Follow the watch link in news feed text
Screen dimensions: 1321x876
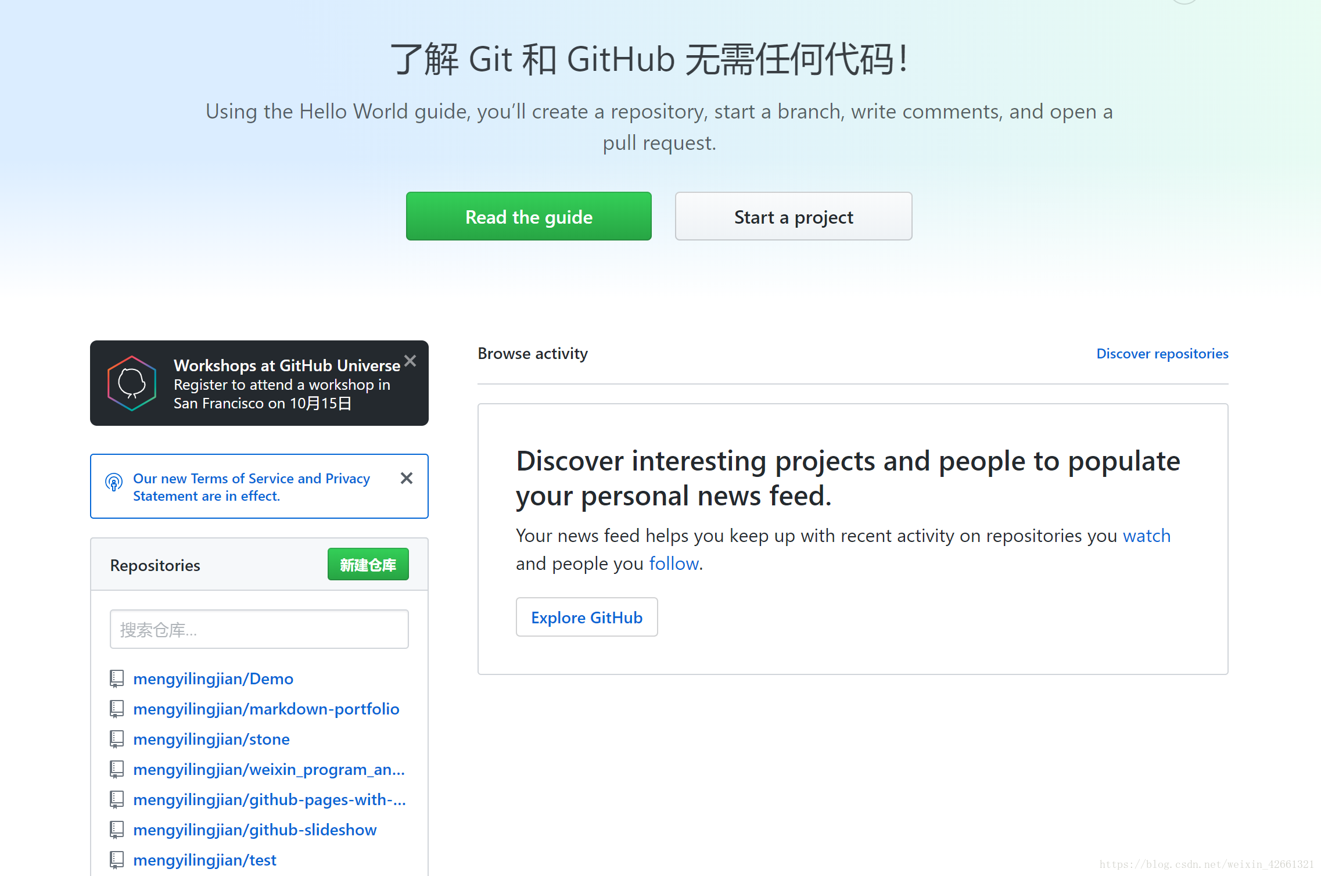point(1146,535)
